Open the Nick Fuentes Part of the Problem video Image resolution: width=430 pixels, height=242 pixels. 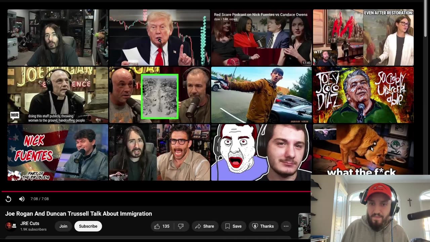point(58,153)
